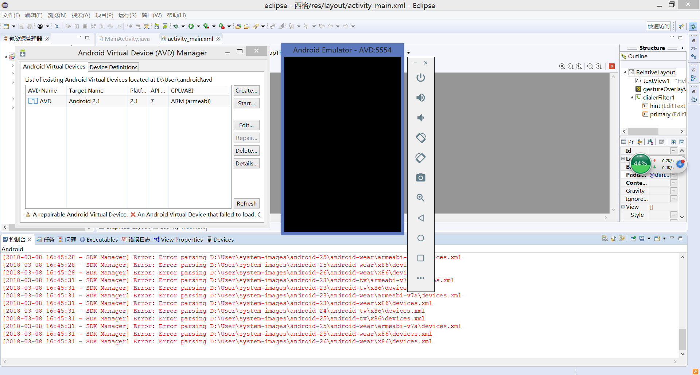Rotate emulator left
The height and width of the screenshot is (375, 700).
[420, 138]
